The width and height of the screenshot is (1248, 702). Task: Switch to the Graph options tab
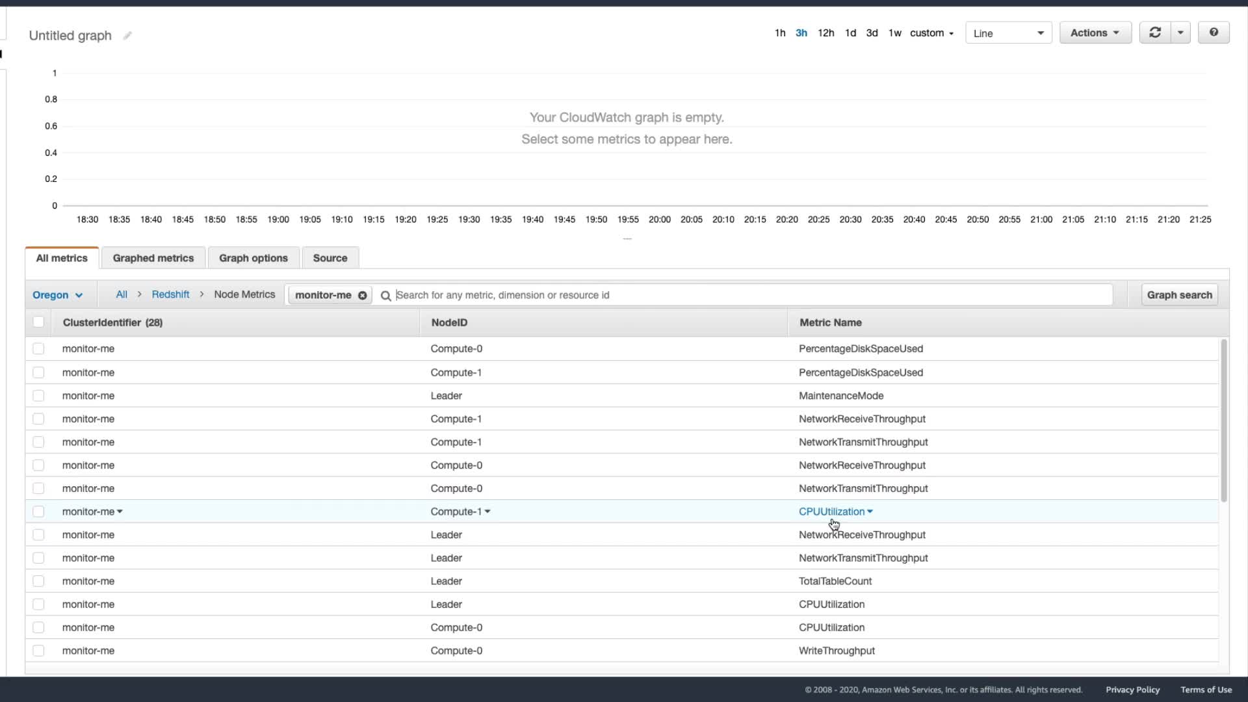tap(253, 258)
